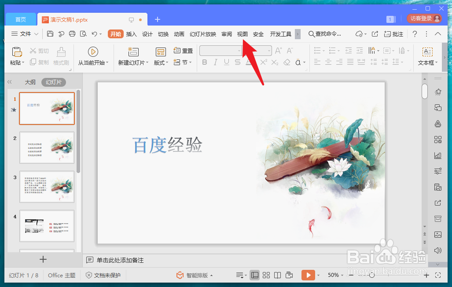Switch to the Outline (大纲) pane tab
The height and width of the screenshot is (287, 452).
coord(30,82)
